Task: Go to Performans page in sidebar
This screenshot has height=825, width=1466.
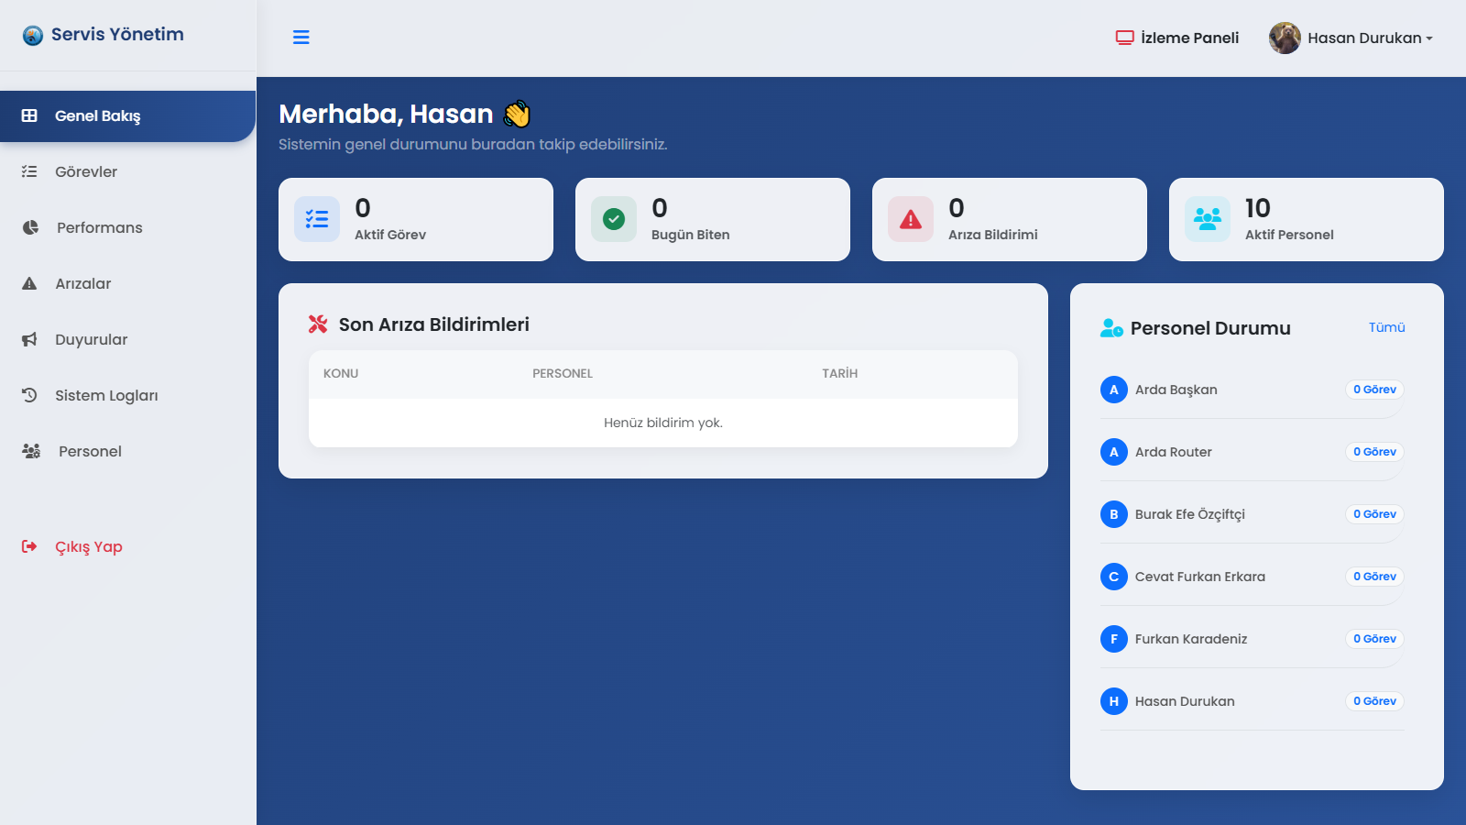Action: (x=99, y=227)
